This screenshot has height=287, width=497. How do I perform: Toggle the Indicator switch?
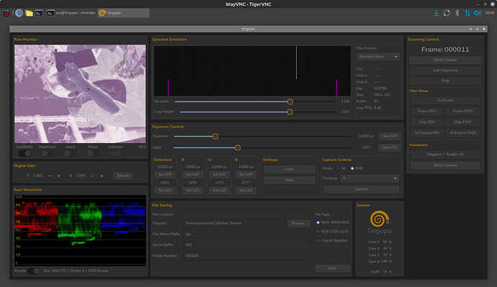[116, 153]
